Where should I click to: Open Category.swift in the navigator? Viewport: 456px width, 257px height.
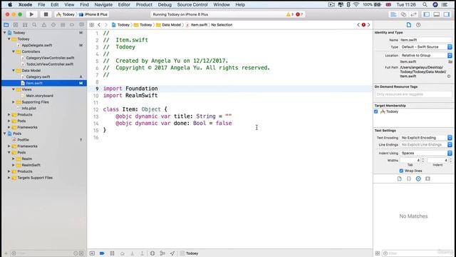pos(38,77)
